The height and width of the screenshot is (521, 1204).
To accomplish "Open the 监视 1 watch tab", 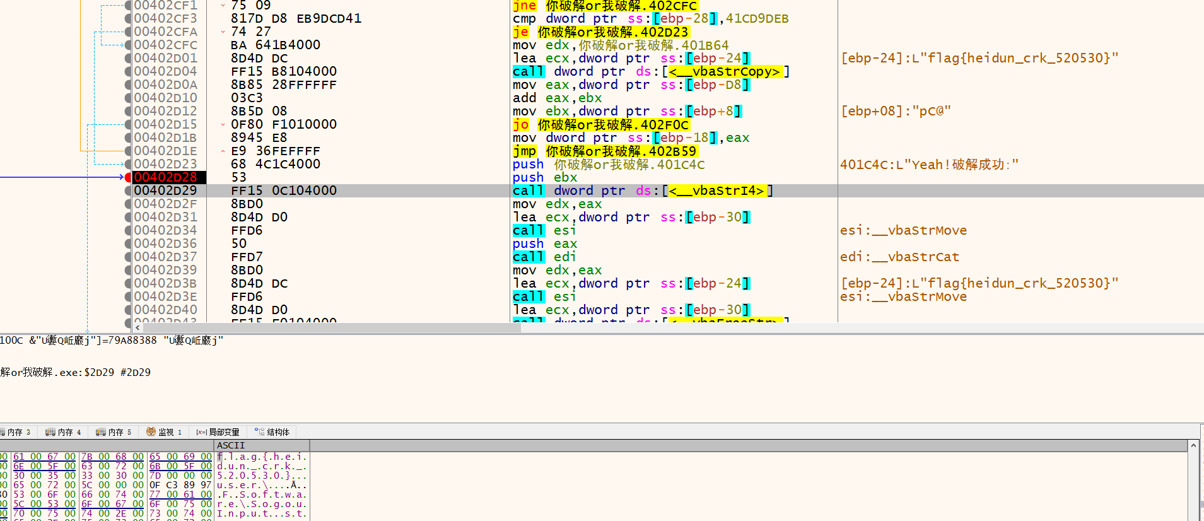I will (164, 432).
